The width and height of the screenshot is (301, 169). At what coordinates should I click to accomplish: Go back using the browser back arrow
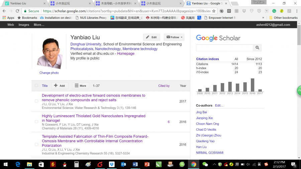click(4, 11)
